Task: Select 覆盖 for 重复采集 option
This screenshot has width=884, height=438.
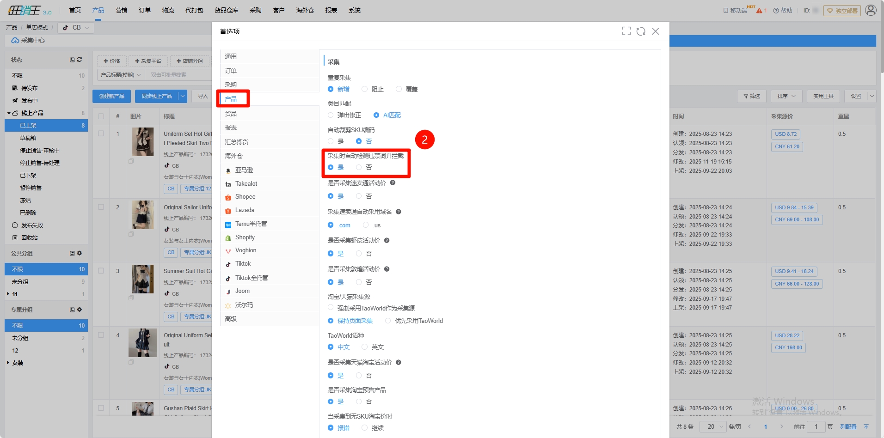Action: (399, 89)
